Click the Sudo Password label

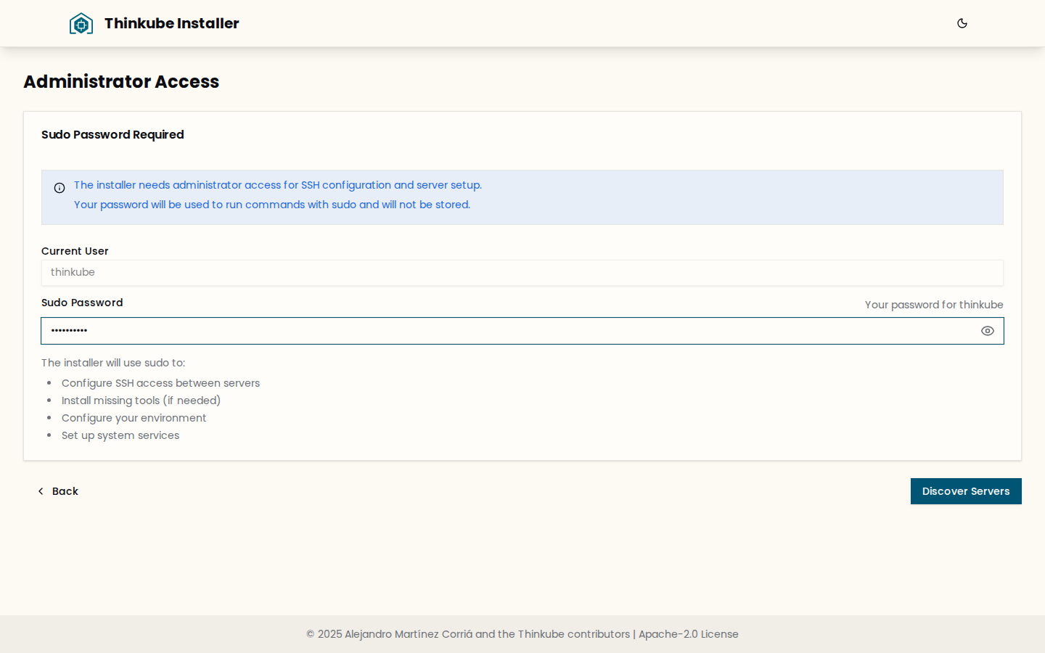click(82, 303)
